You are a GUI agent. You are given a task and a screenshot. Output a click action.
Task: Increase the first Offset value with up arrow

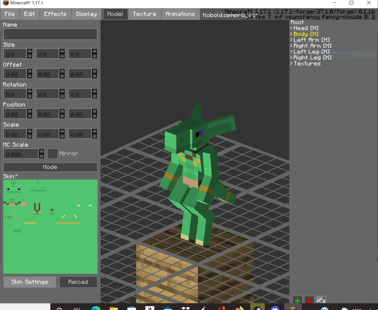click(30, 71)
